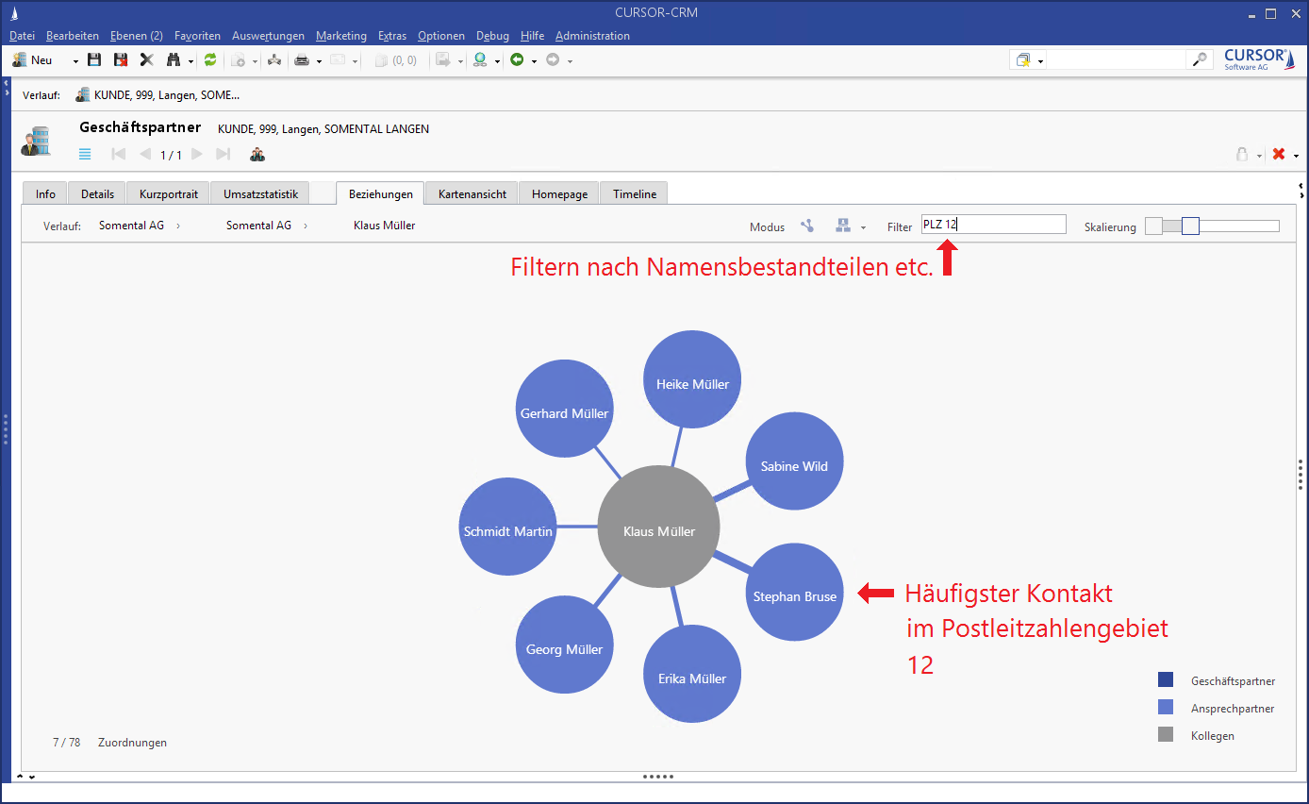The width and height of the screenshot is (1309, 804).
Task: Open the Auswertungen menu
Action: click(x=268, y=36)
